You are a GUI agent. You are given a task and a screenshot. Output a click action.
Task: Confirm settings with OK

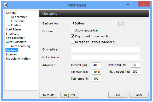pyautogui.click(x=118, y=95)
